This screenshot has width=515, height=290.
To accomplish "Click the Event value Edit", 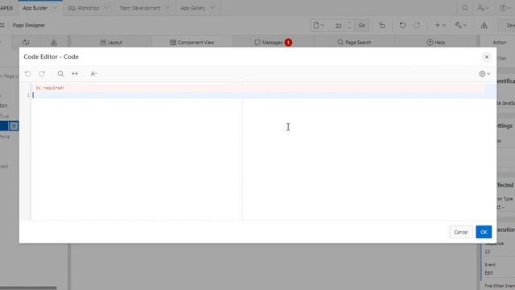I will coord(488,273).
